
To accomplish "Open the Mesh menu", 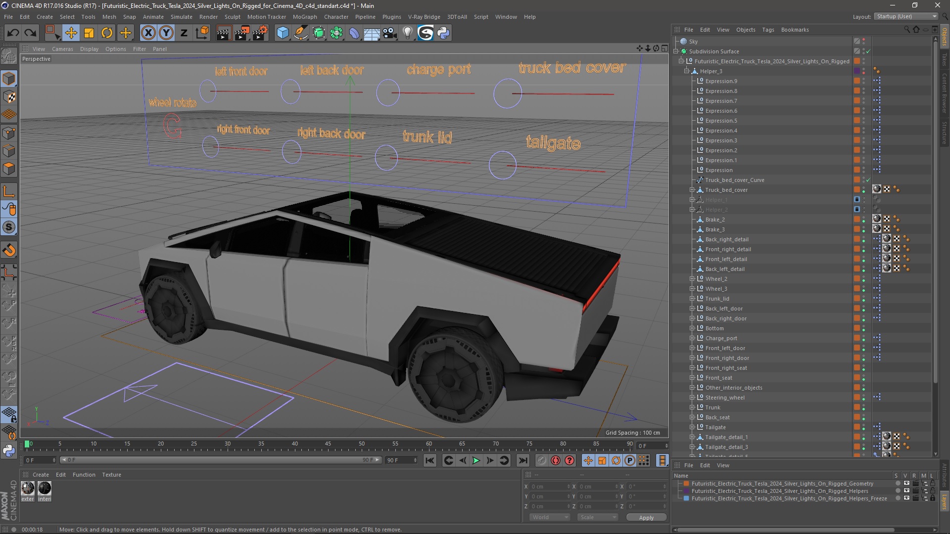I will click(x=109, y=17).
